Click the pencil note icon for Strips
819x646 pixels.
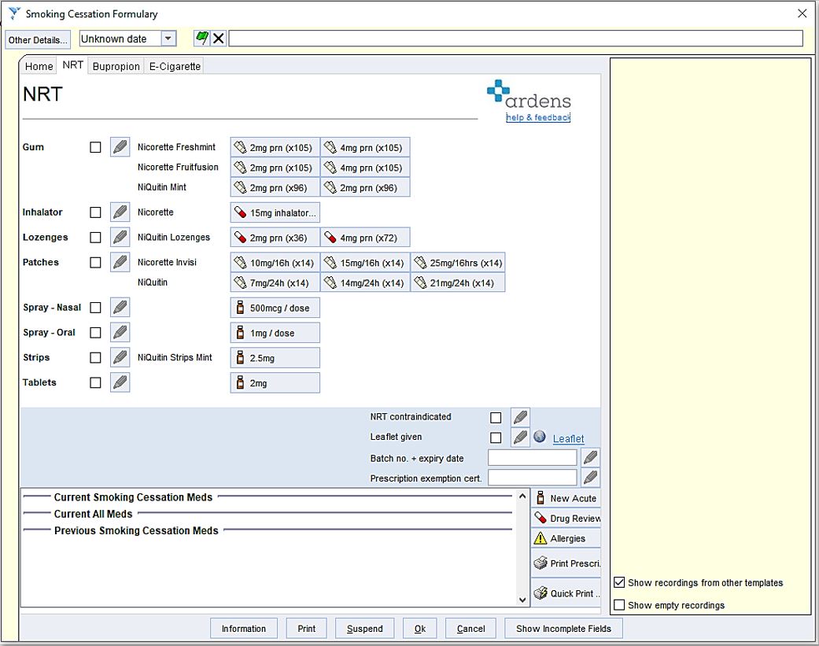click(120, 358)
